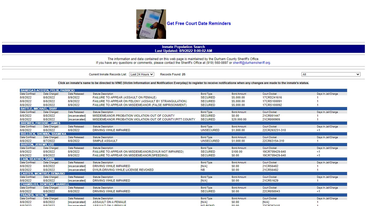Open inmate BATTLE, MICHAEL, SHAY
The height and width of the screenshot is (206, 367).
(x=39, y=109)
